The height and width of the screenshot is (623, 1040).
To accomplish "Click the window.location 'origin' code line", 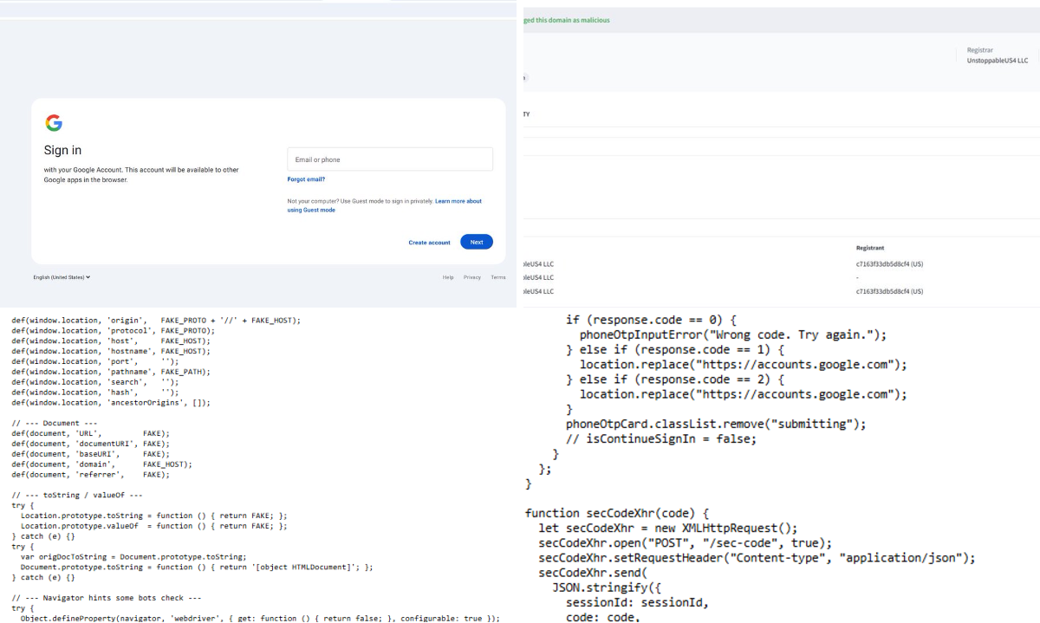I will pos(156,321).
